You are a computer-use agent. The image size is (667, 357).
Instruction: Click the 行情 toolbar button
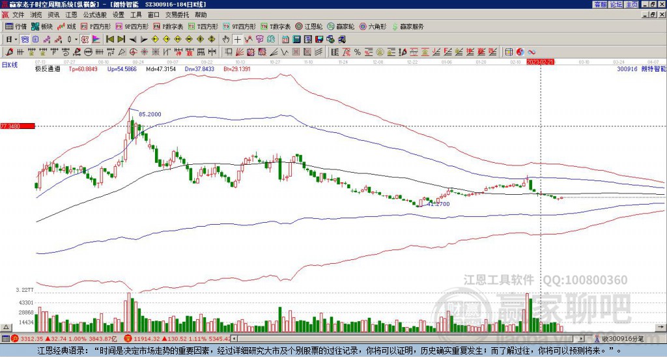[16, 26]
